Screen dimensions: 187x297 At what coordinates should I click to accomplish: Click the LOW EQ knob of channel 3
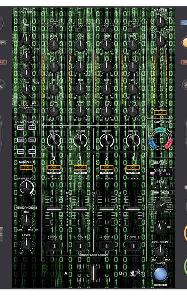[54, 112]
